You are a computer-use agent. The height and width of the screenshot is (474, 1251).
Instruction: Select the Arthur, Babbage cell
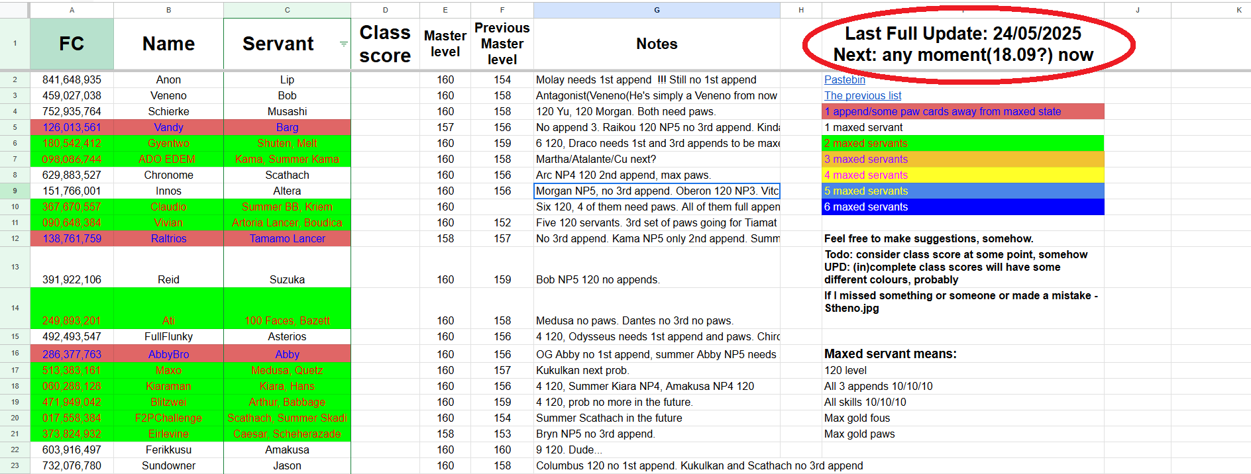tap(287, 402)
